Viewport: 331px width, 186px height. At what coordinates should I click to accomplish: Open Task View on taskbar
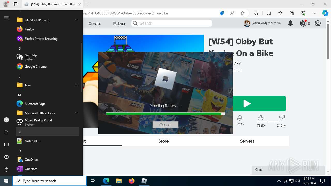click(93, 181)
